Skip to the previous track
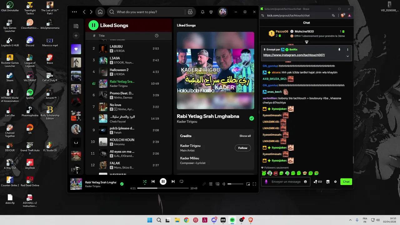Viewport: 400px width, 225px height. pos(153,181)
